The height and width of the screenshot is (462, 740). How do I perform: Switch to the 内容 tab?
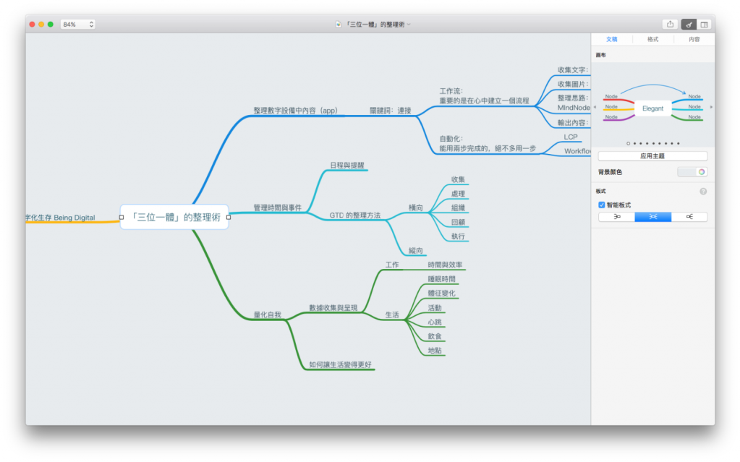click(x=694, y=39)
